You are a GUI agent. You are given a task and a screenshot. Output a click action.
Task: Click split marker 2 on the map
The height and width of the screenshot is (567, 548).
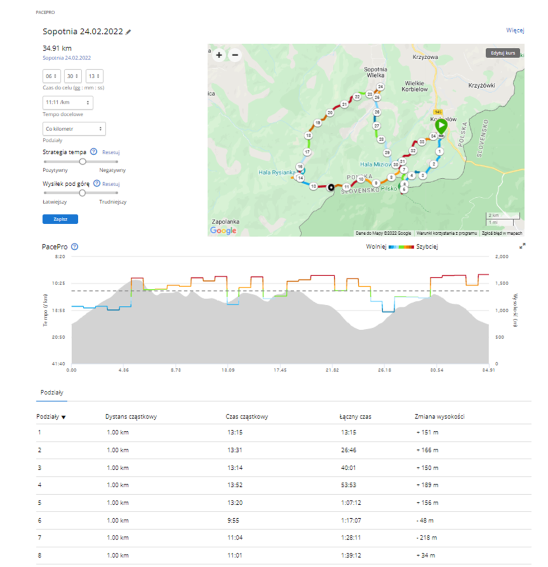pyautogui.click(x=433, y=164)
